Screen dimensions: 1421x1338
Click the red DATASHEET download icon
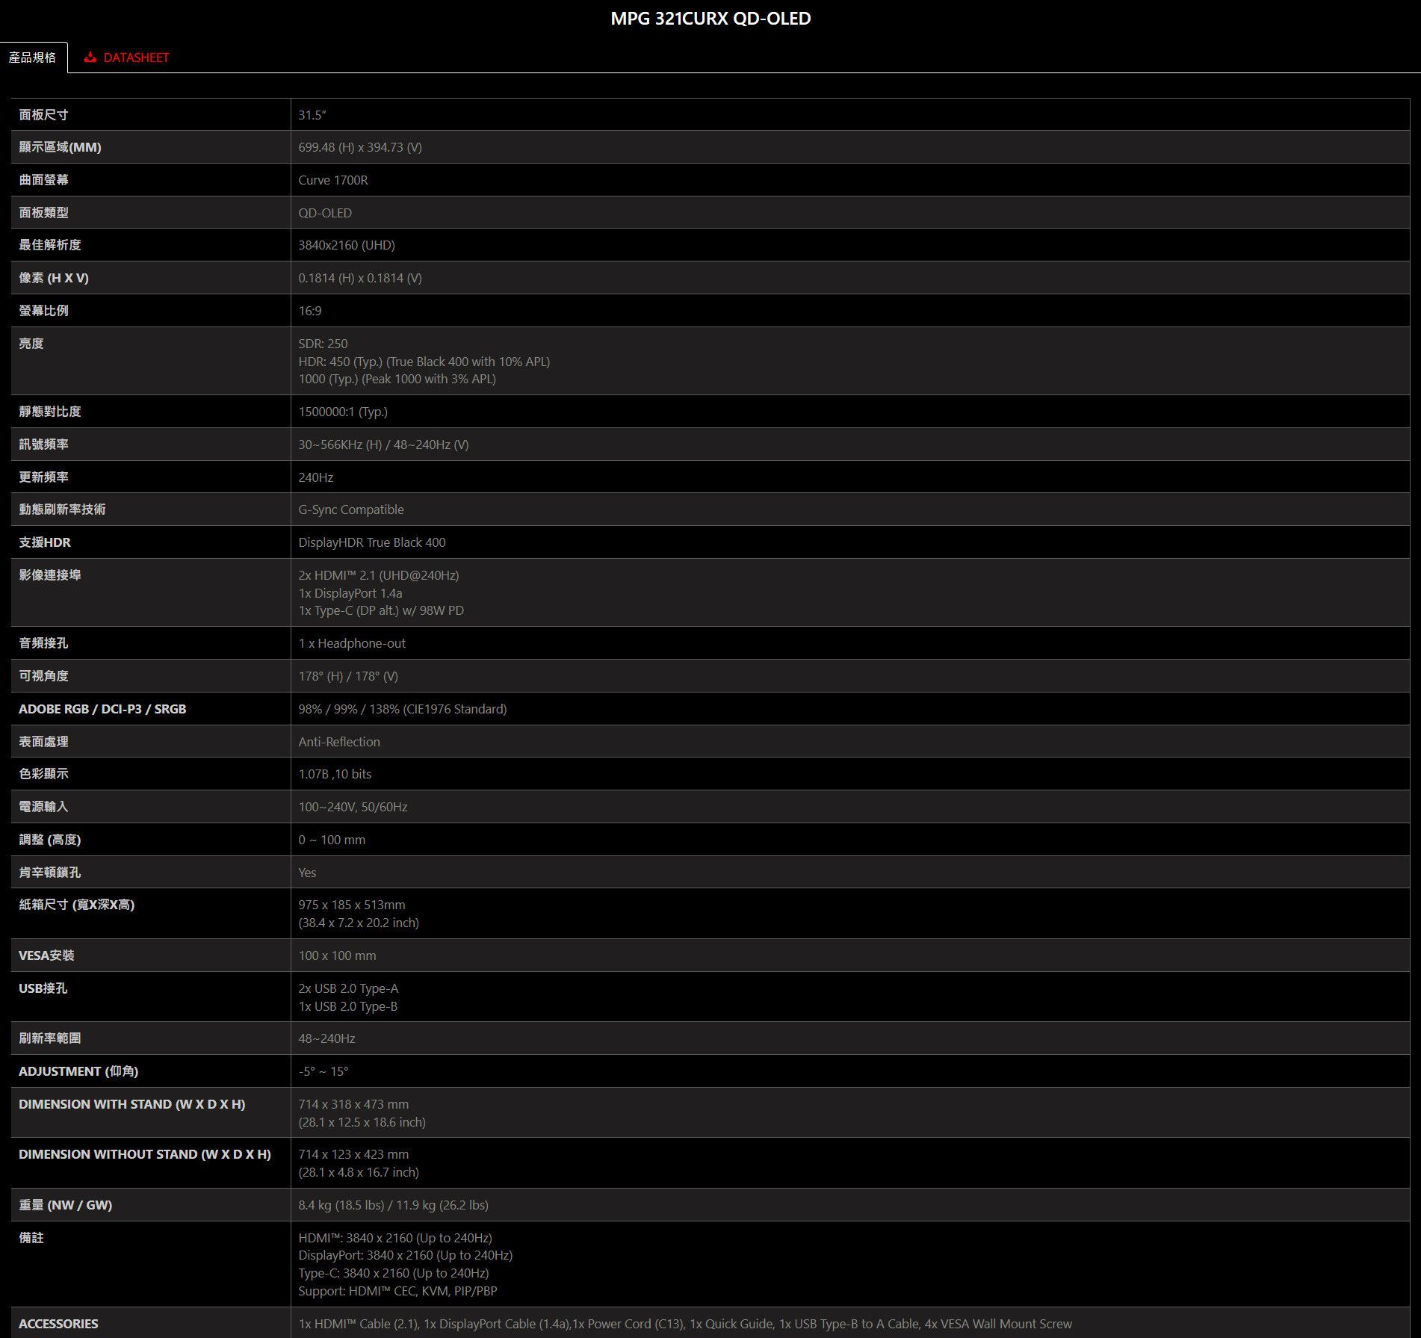(90, 58)
